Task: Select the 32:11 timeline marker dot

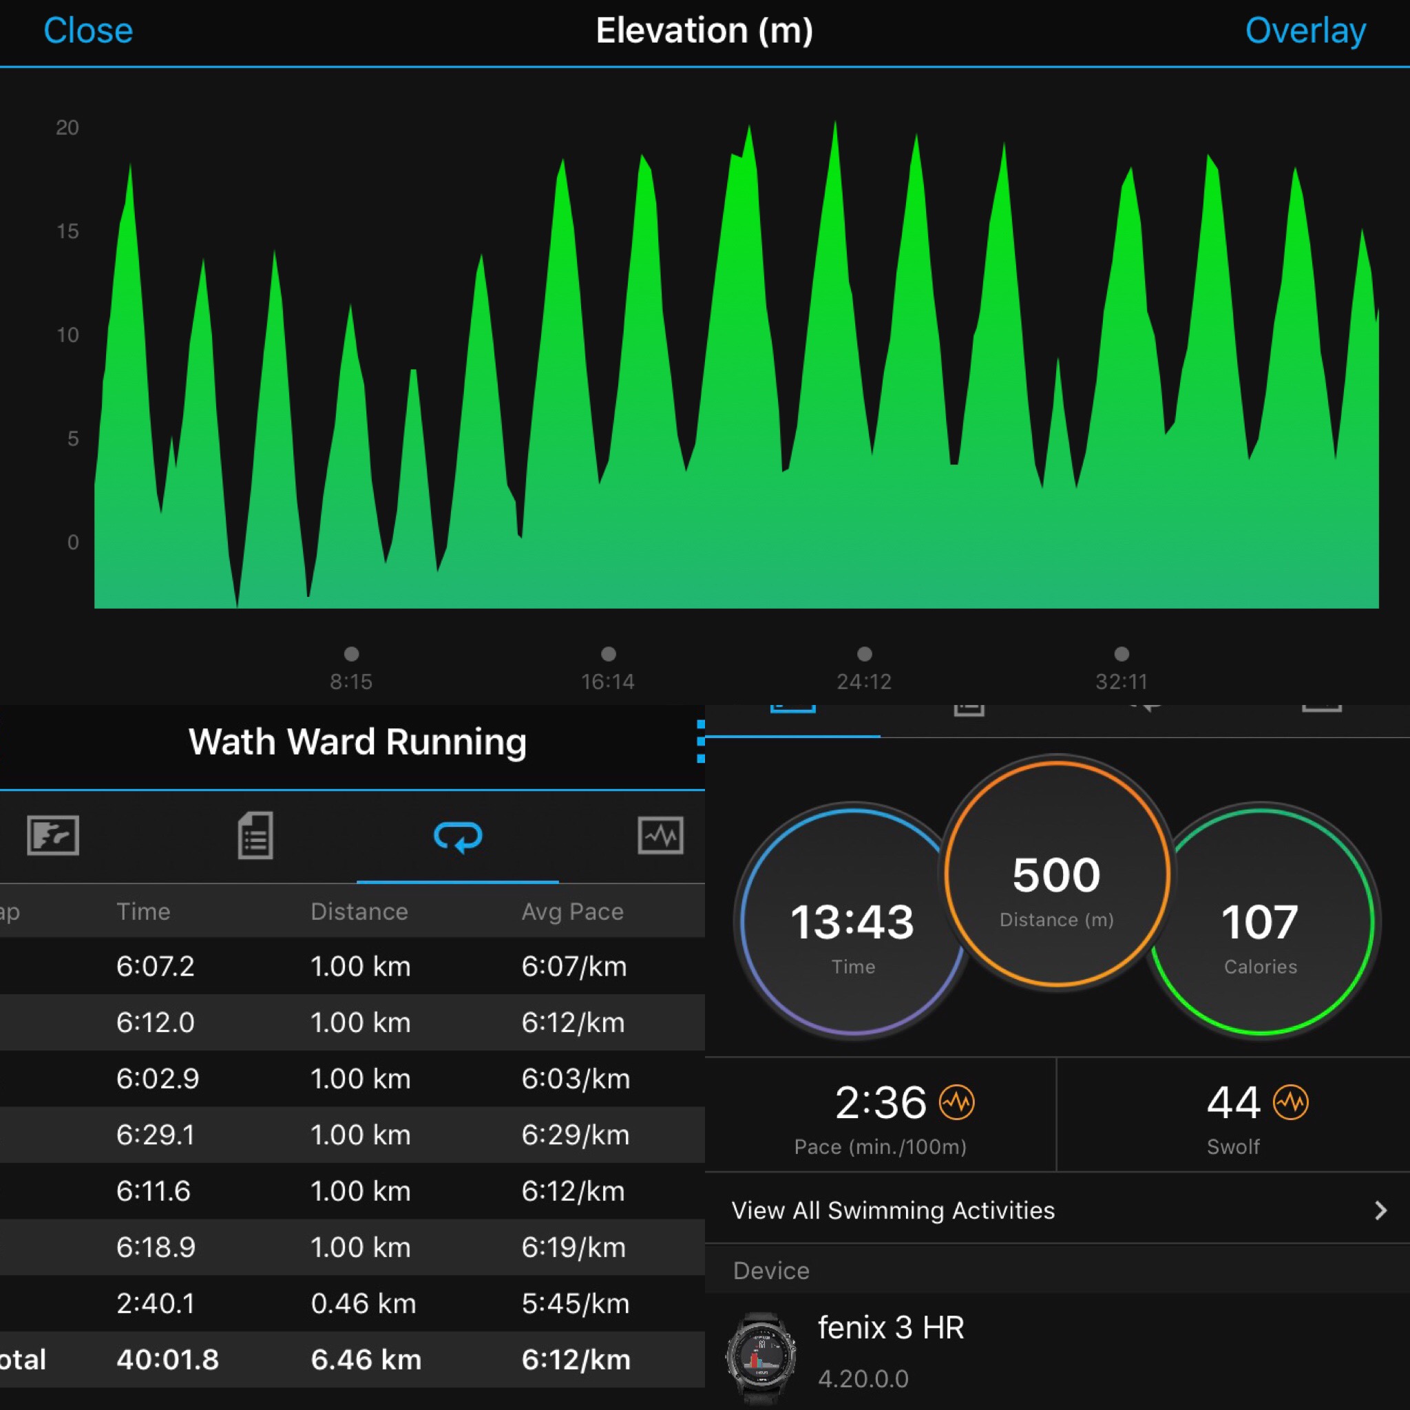Action: (x=1122, y=654)
